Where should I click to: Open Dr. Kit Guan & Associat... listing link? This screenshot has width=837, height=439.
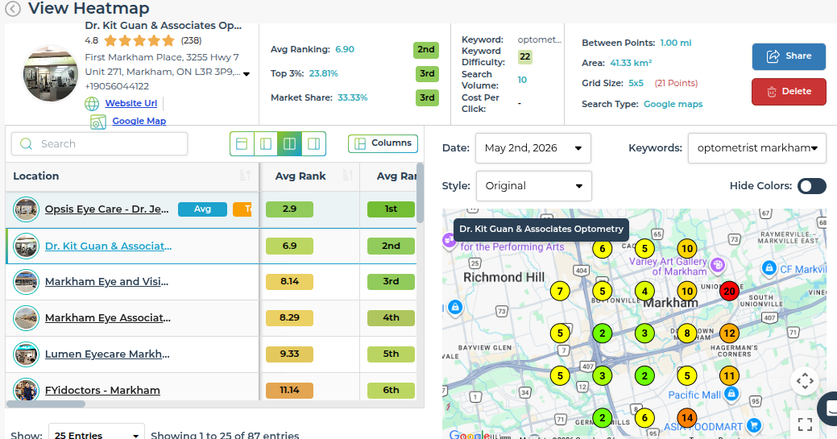point(109,246)
